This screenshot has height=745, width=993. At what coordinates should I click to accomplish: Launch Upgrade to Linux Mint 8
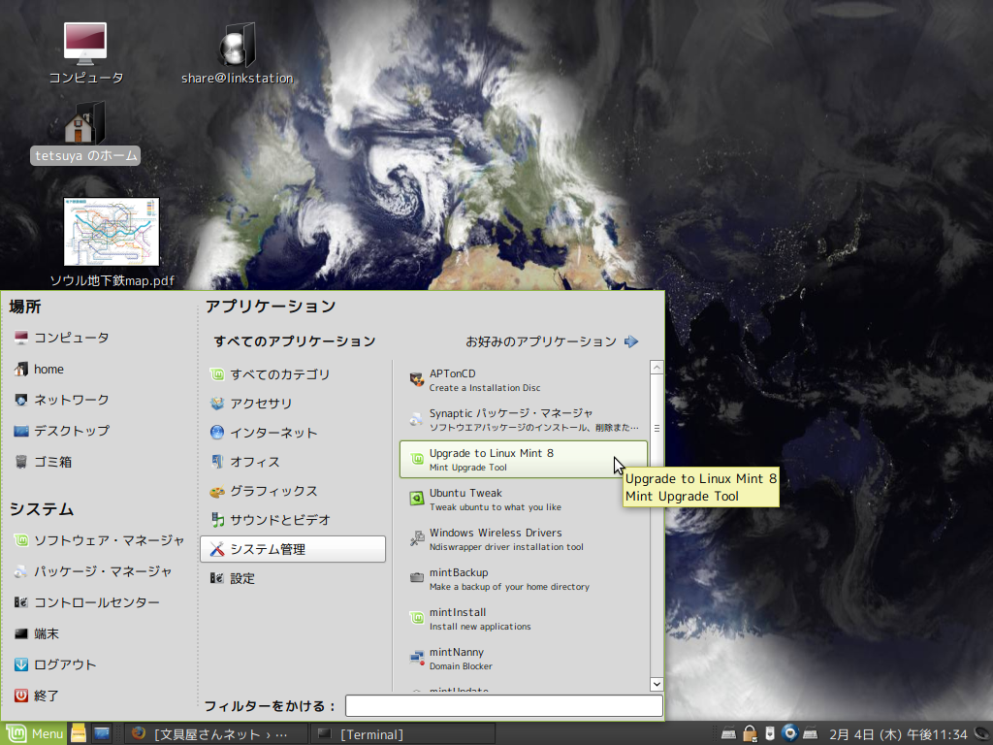point(524,460)
